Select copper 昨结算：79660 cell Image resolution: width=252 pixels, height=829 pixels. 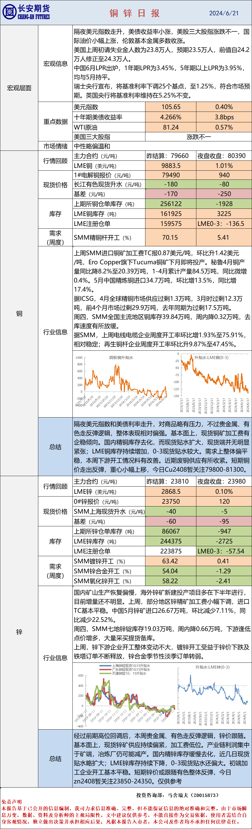171,156
